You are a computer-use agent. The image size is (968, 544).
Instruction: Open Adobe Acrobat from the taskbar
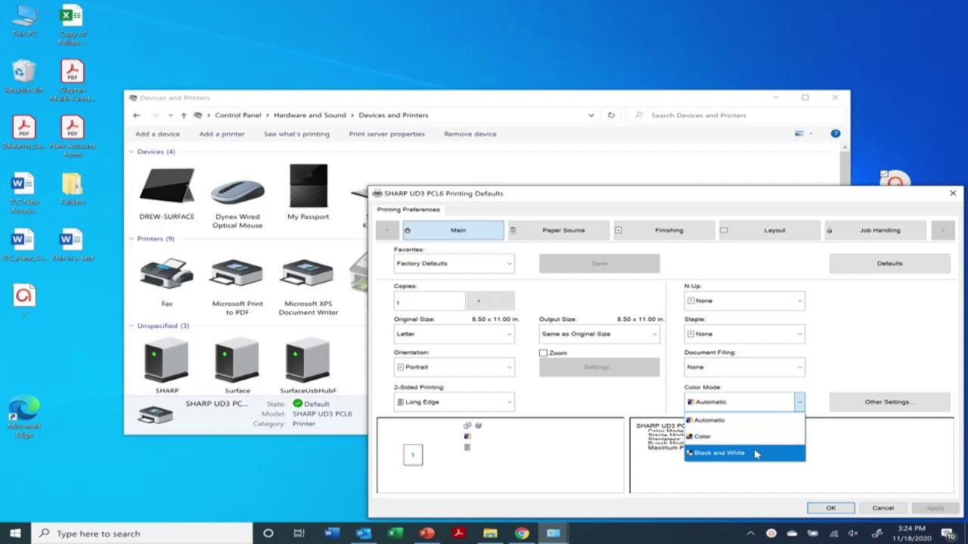point(458,533)
